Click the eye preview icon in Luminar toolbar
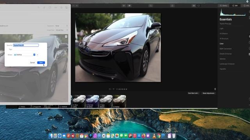Viewport: 250px width, 140px height. click(x=124, y=5)
